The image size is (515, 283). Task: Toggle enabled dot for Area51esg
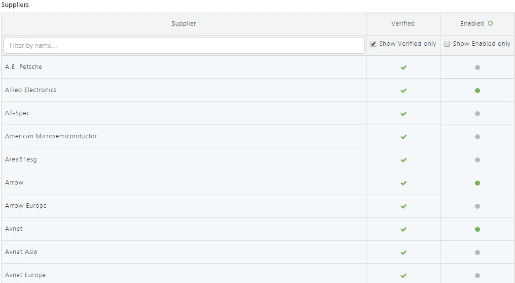click(478, 160)
